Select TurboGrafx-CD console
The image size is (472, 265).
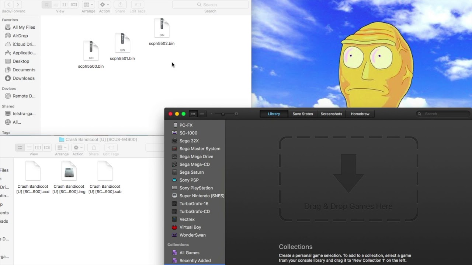point(195,212)
